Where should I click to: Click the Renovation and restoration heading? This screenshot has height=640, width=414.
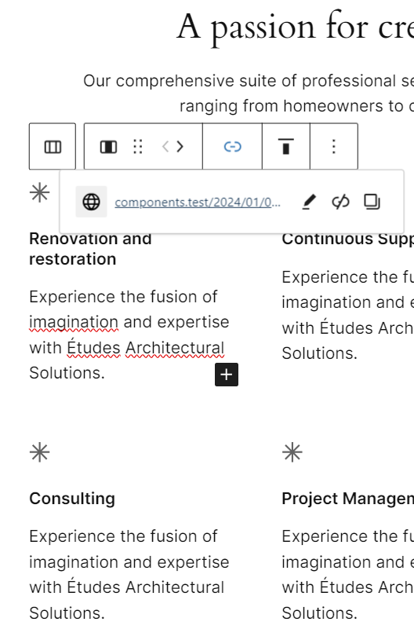(x=90, y=249)
